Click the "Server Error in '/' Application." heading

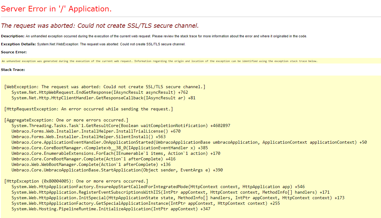tap(56, 9)
